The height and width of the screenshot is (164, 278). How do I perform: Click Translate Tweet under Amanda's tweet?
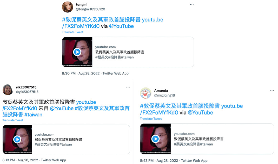point(151,119)
